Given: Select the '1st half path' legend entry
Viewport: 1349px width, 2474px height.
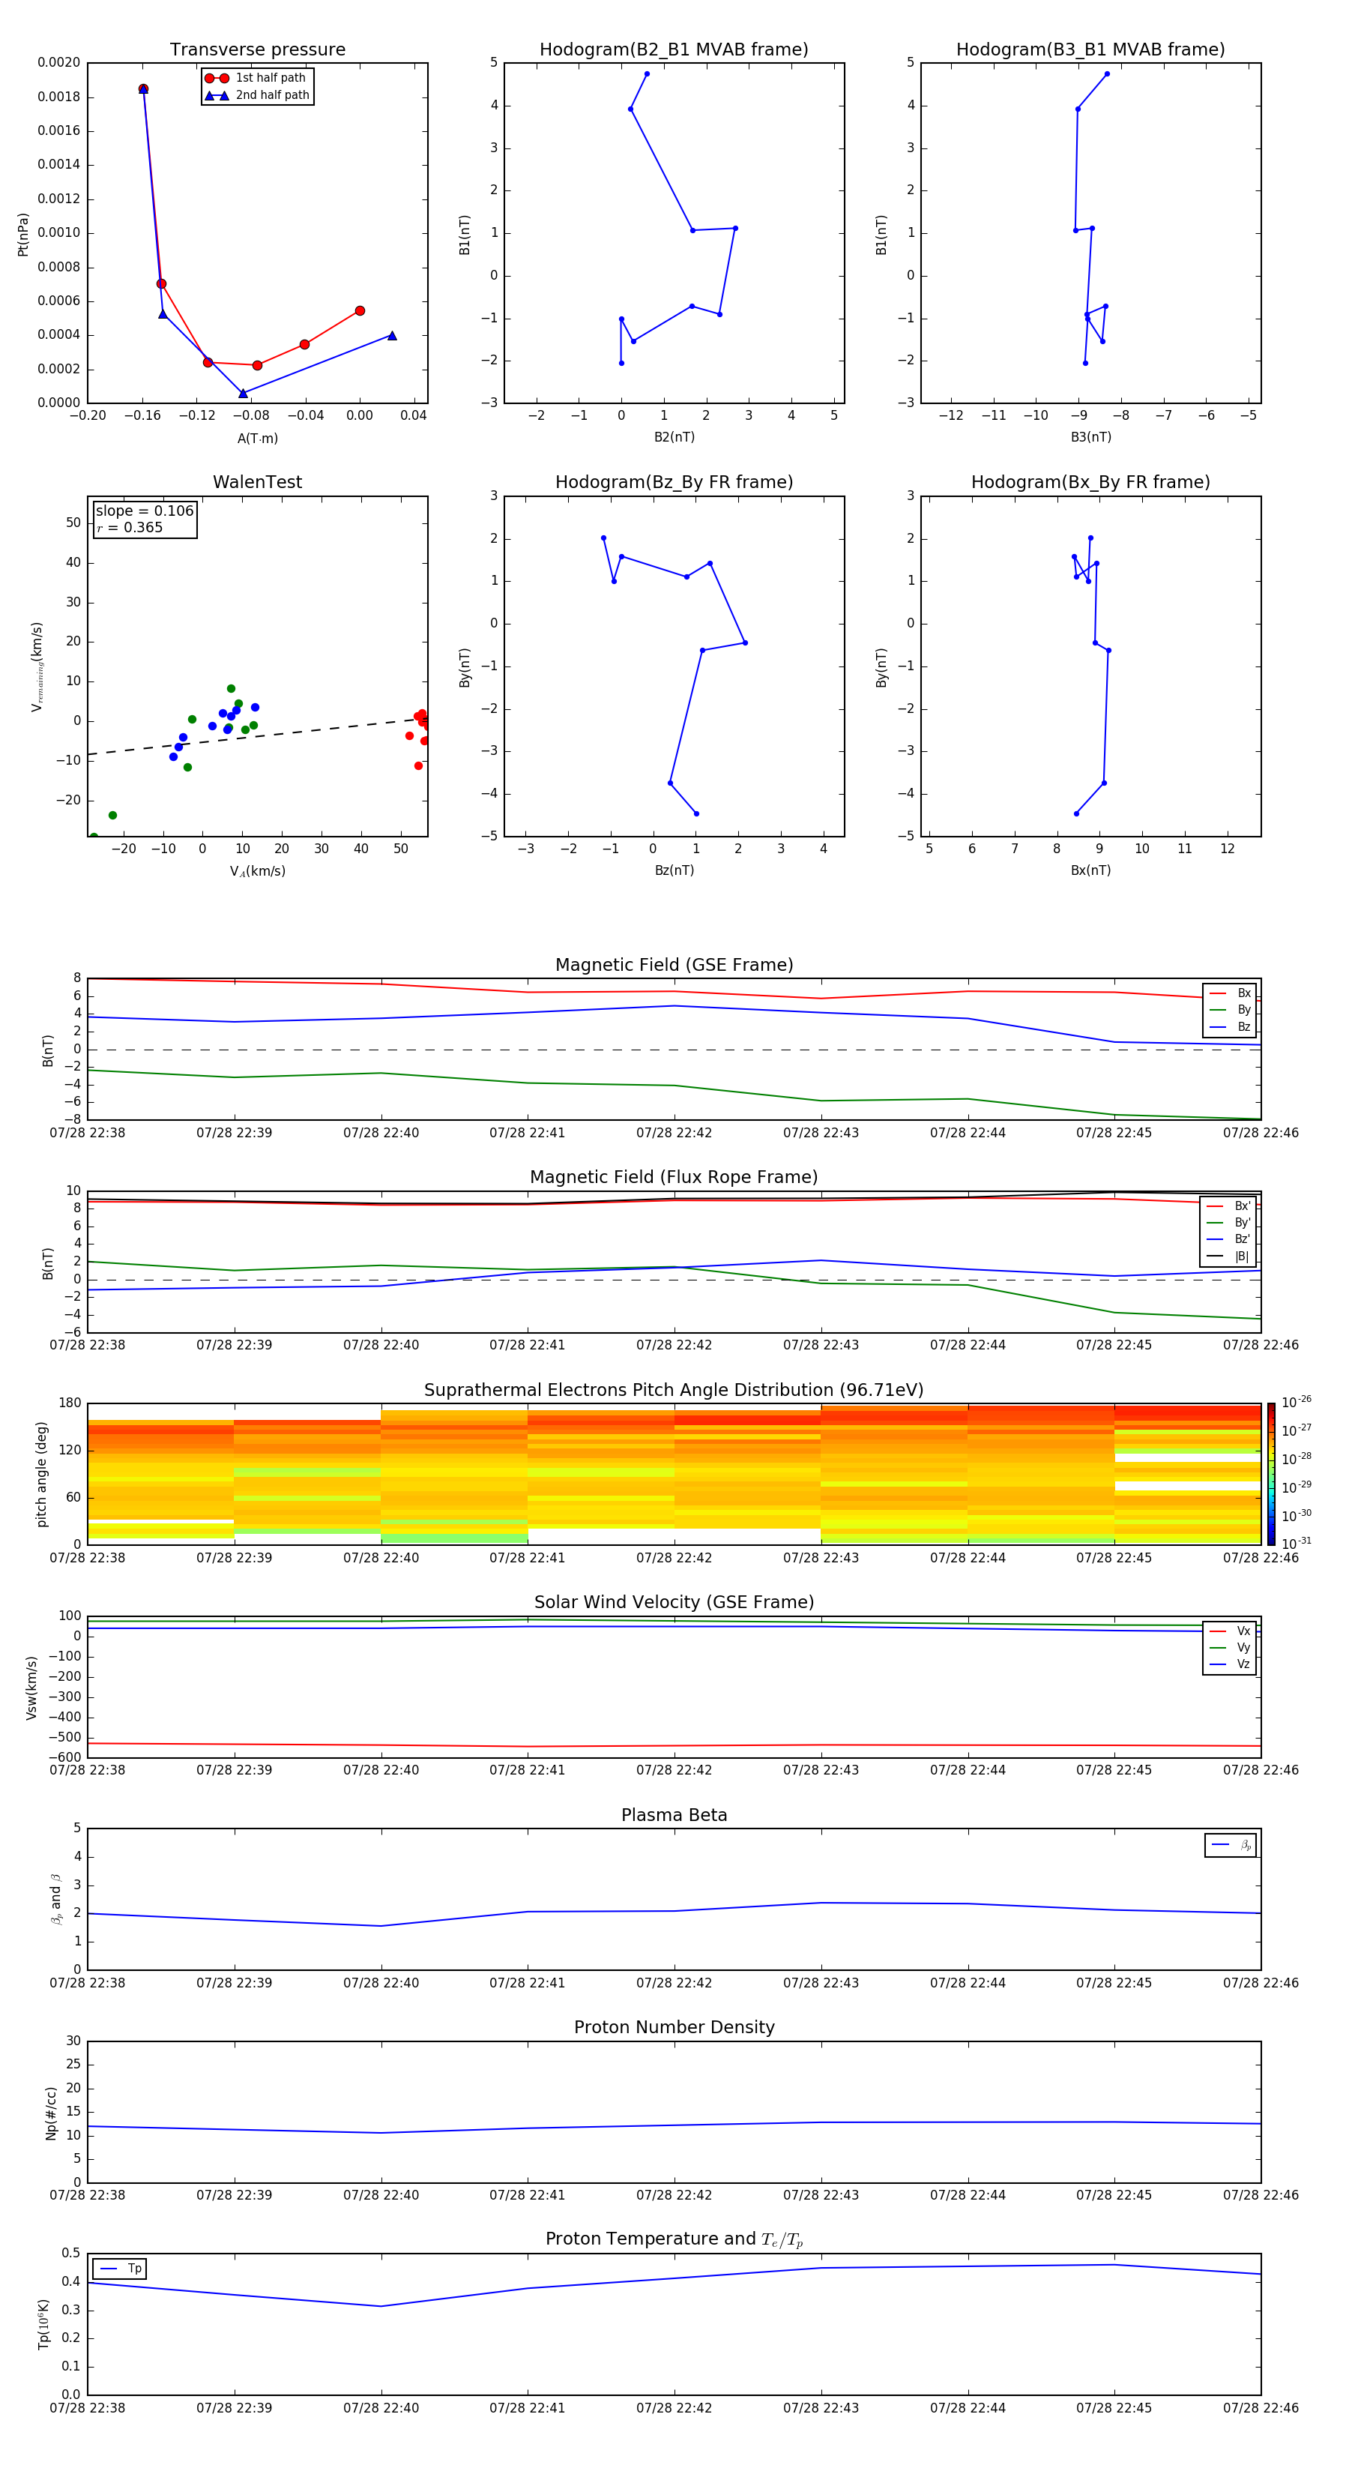Looking at the screenshot, I should (256, 78).
